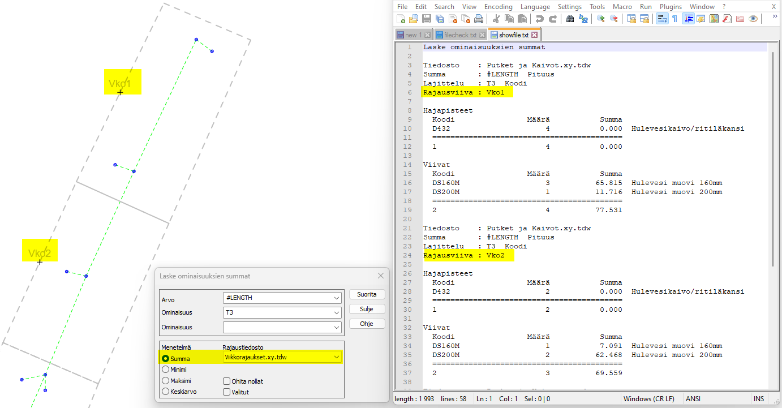
Task: Open the Rajaustiedosto Viikkorajaukset.xy.tdw dropdown
Action: (x=337, y=357)
